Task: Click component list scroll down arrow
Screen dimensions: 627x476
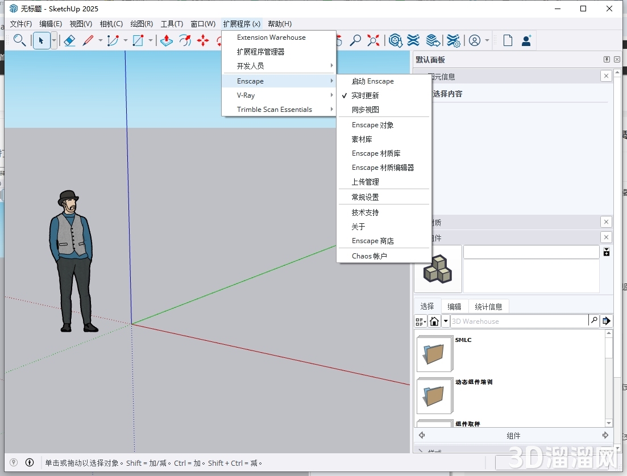Action: [x=609, y=423]
